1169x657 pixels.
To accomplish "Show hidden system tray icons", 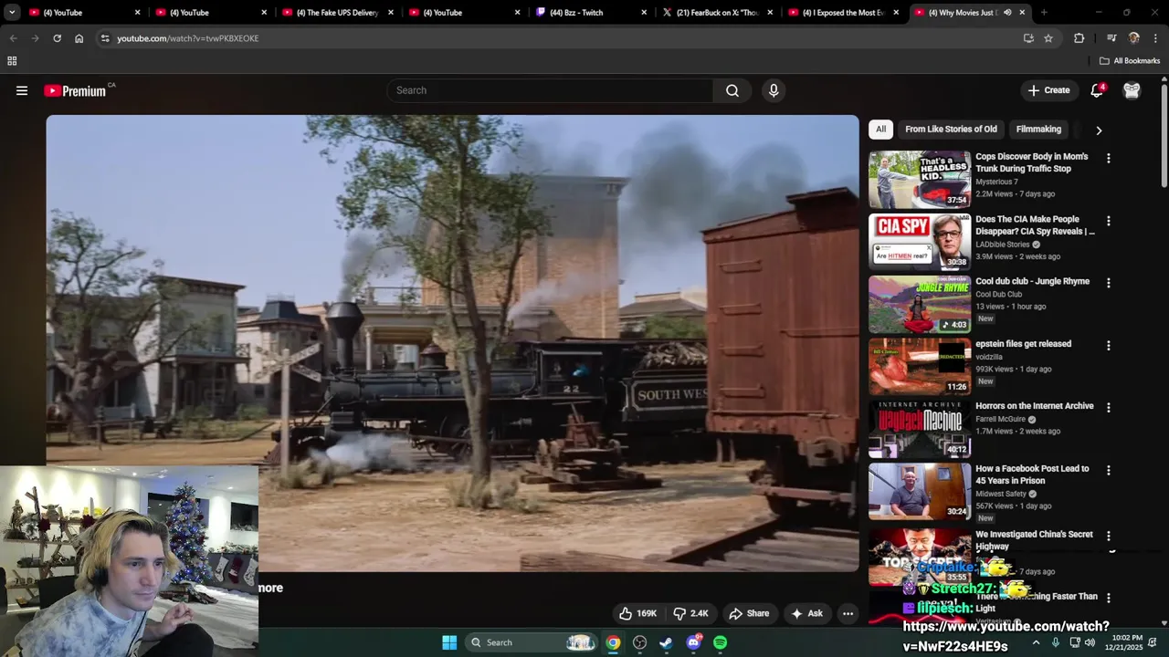I will click(1036, 642).
